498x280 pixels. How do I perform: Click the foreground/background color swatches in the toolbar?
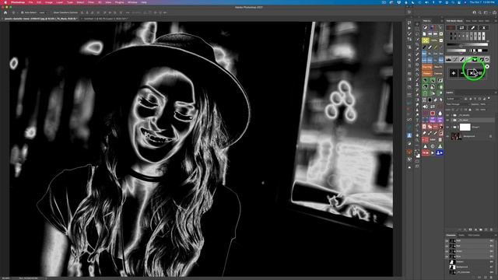point(417,154)
